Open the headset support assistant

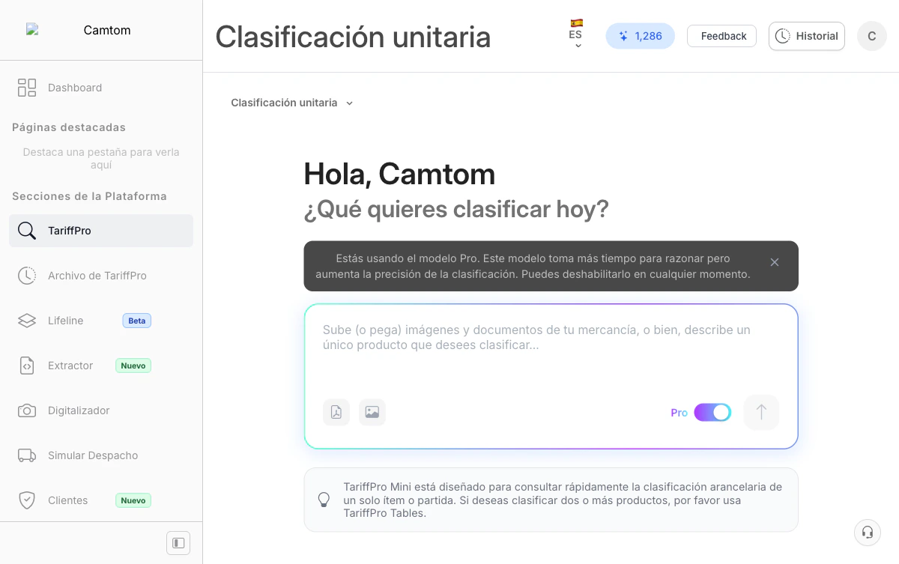[x=867, y=533]
